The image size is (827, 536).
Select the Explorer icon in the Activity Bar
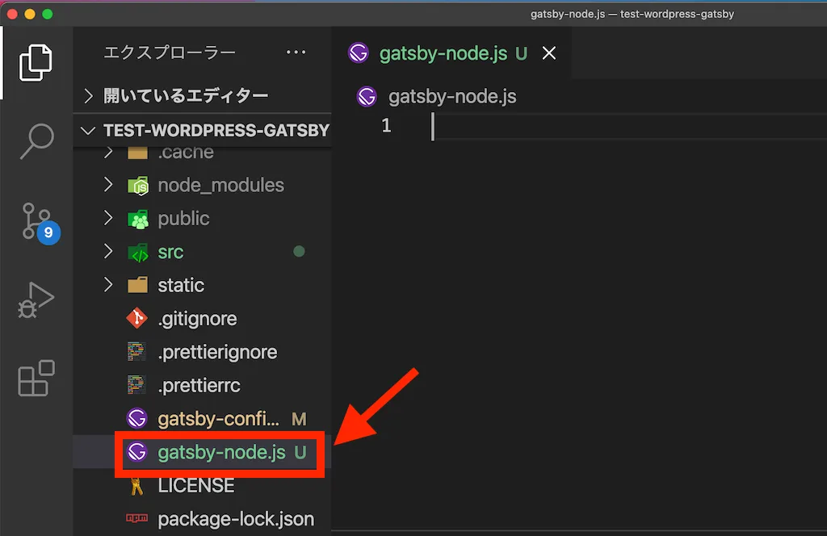(x=34, y=61)
